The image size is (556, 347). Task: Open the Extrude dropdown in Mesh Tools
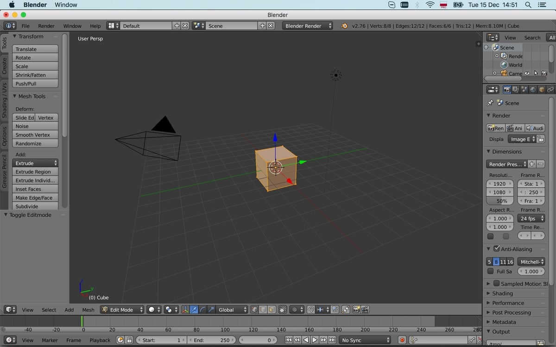[35, 163]
